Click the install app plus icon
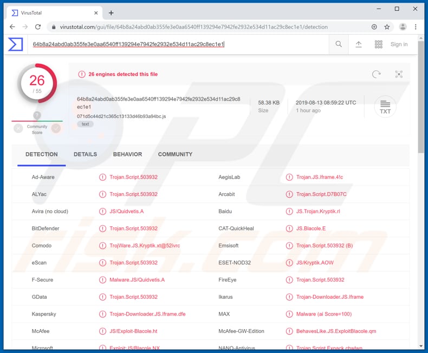 374,27
